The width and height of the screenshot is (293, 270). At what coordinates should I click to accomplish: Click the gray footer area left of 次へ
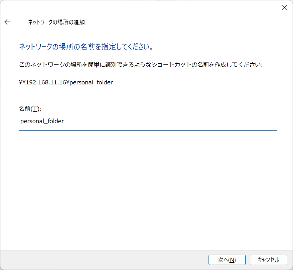pyautogui.click(x=104, y=260)
